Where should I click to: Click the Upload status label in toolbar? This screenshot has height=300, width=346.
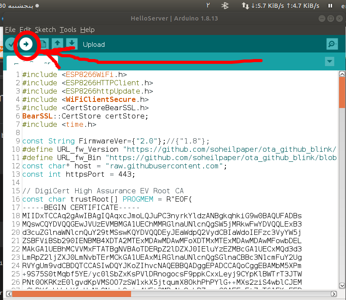(94, 45)
